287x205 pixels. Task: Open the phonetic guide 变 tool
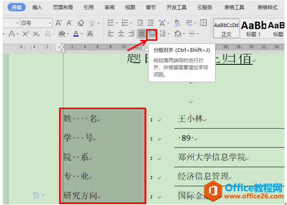(x=92, y=23)
